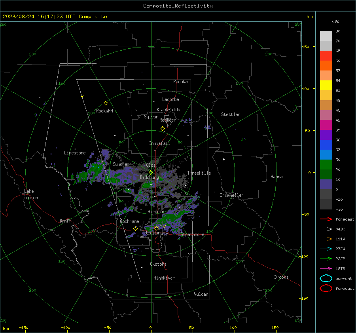Select the green 20-30 dBZ swatch
Screen dimensions: 356x333
point(326,165)
